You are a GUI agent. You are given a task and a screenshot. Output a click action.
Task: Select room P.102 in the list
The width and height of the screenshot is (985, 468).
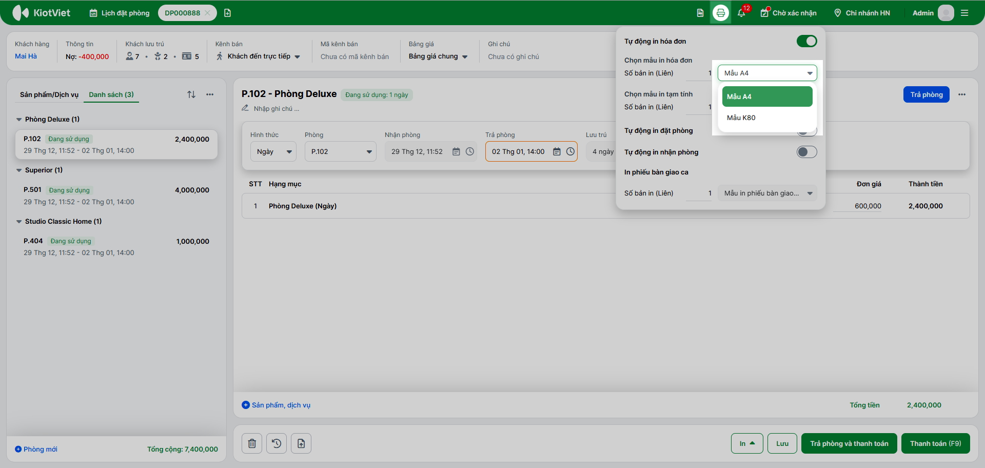click(116, 145)
